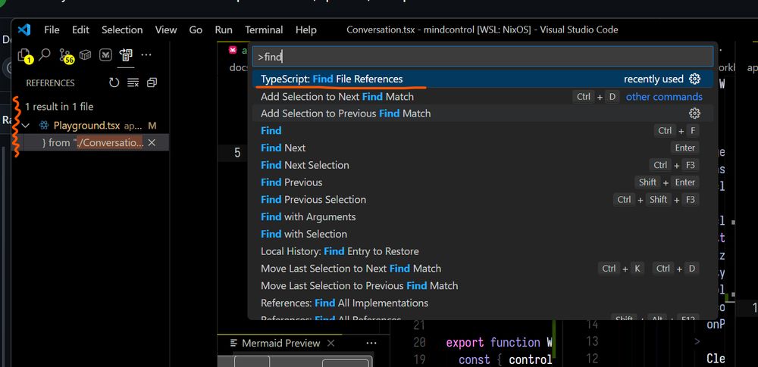Click the command palette input field

pos(482,57)
